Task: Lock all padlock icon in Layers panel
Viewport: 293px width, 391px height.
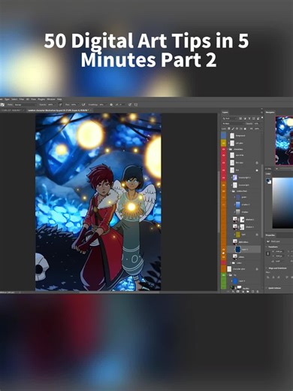Action: pyautogui.click(x=245, y=129)
